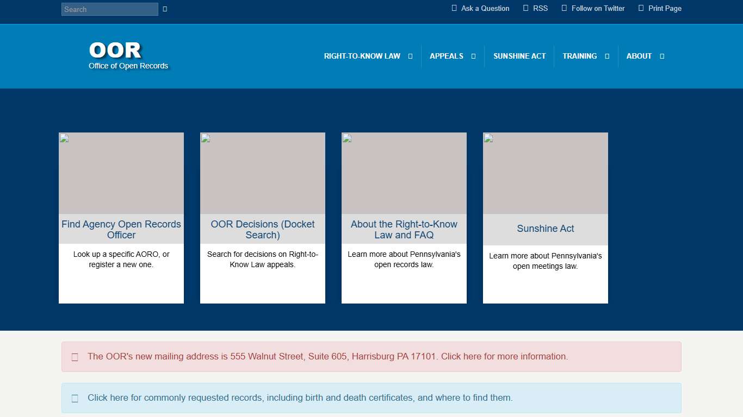Click the icon beside Ask a Question

(x=454, y=8)
